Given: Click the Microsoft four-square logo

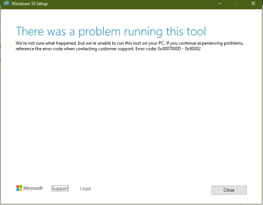Looking at the screenshot, I should click(x=19, y=188).
